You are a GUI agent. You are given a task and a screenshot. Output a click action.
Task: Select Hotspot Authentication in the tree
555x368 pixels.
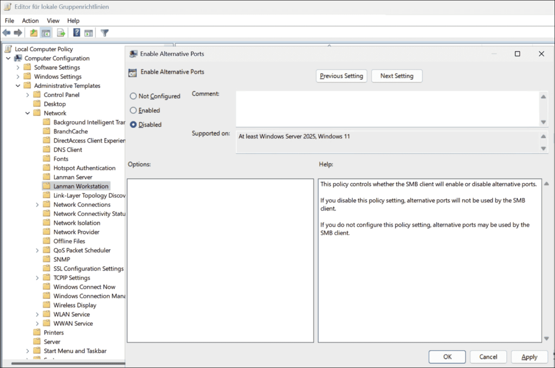pos(84,167)
